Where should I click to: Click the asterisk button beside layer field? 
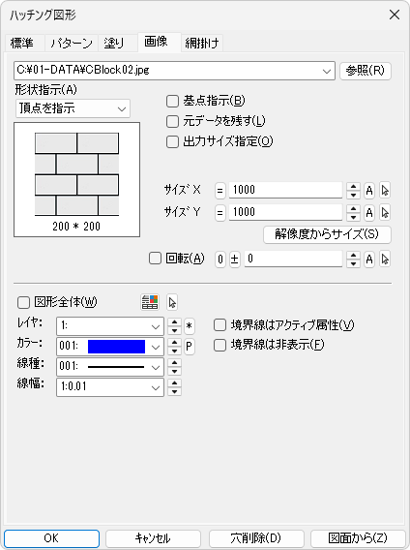click(x=190, y=326)
